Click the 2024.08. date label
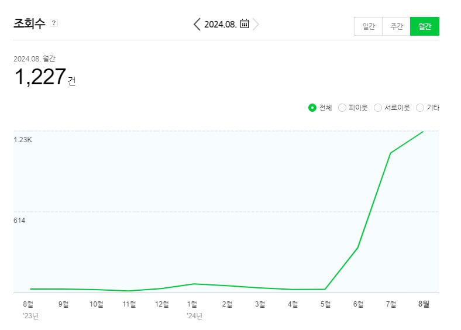This screenshot has height=330, width=461. [x=221, y=24]
